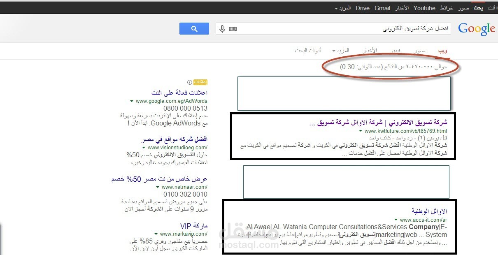This screenshot has height=255, width=498.
Task: Open the google.com.eg/AdWords ad dropdown arrow
Action: point(132,101)
